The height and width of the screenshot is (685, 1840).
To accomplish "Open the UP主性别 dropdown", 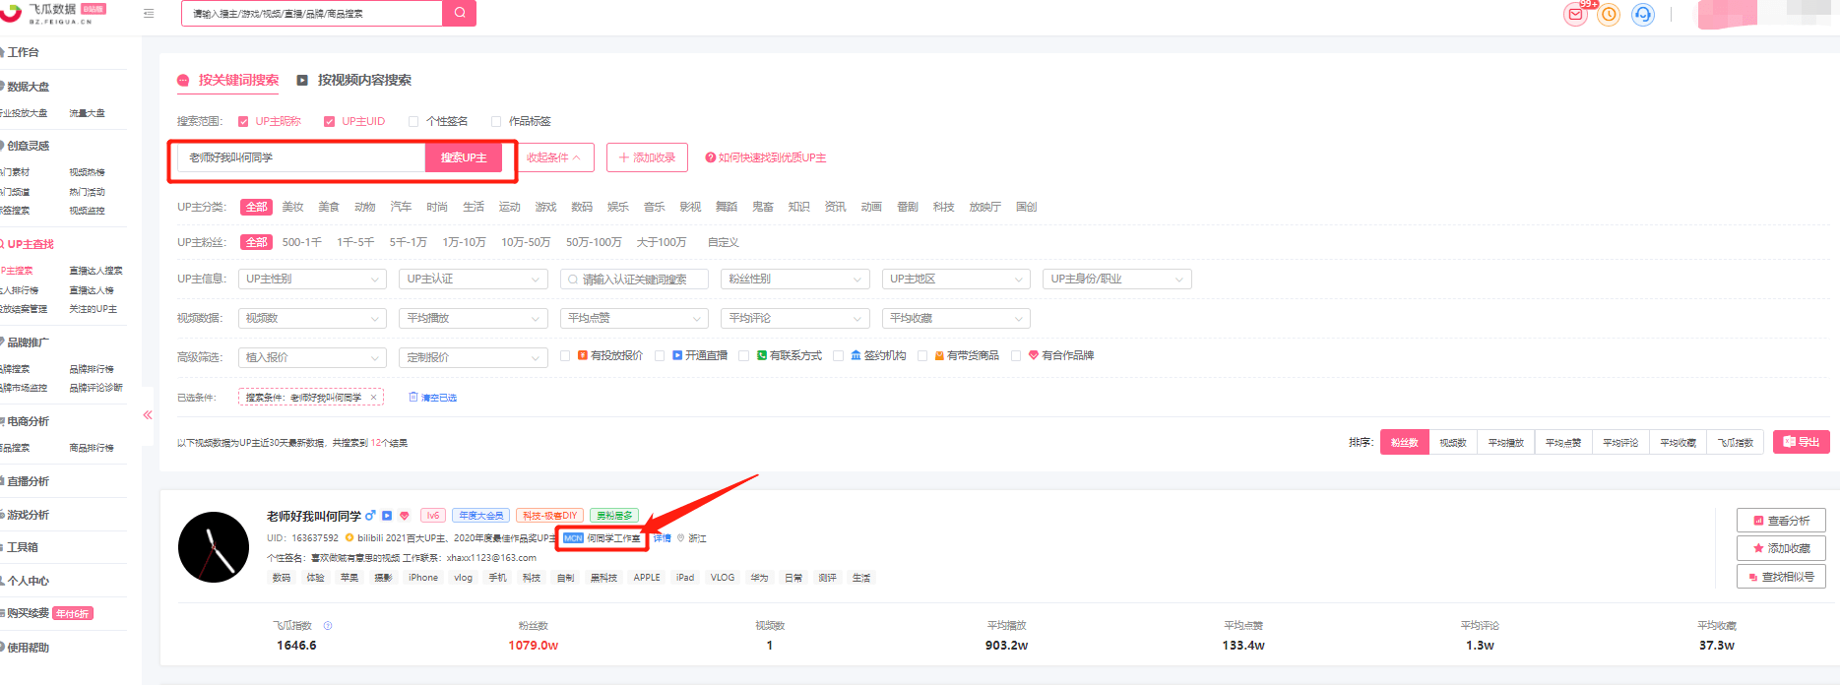I will [x=312, y=280].
